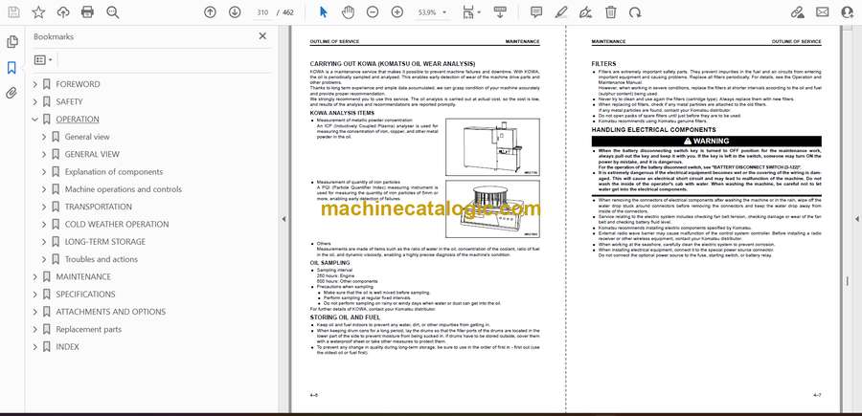Open the Replacement parts bookmark

tap(88, 329)
